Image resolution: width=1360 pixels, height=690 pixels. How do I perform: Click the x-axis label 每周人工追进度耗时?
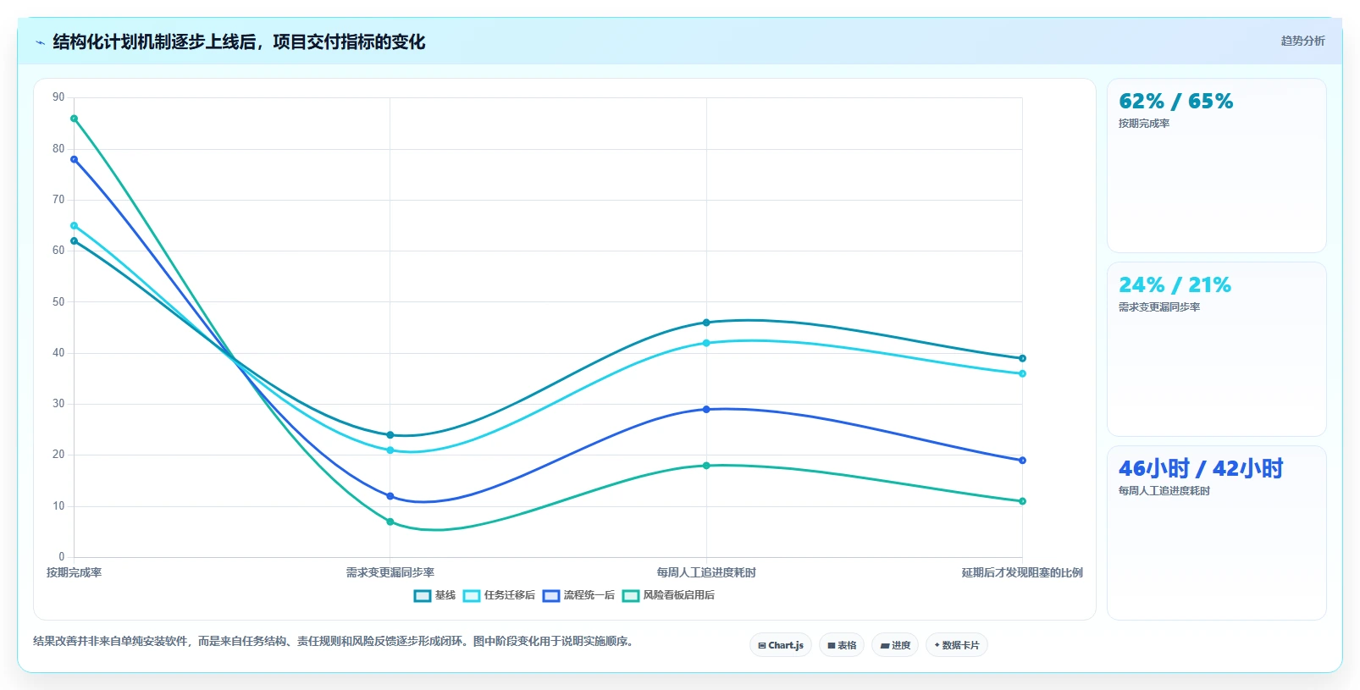pyautogui.click(x=706, y=573)
